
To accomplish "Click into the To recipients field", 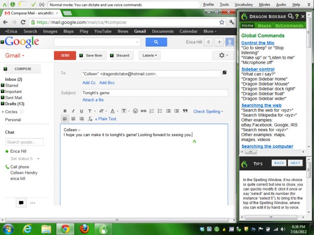I will pos(151,74).
